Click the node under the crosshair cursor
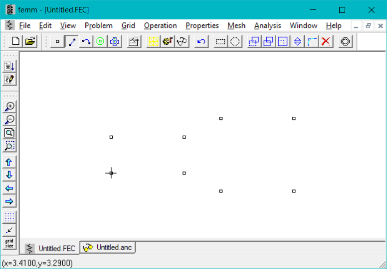 click(x=111, y=173)
